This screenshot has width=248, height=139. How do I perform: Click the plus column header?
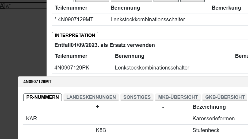97,107
